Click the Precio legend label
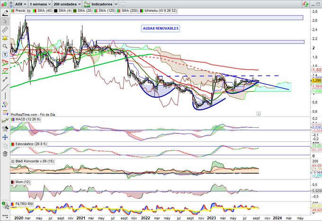Viewport: 322px width, 221px height. click(20, 11)
